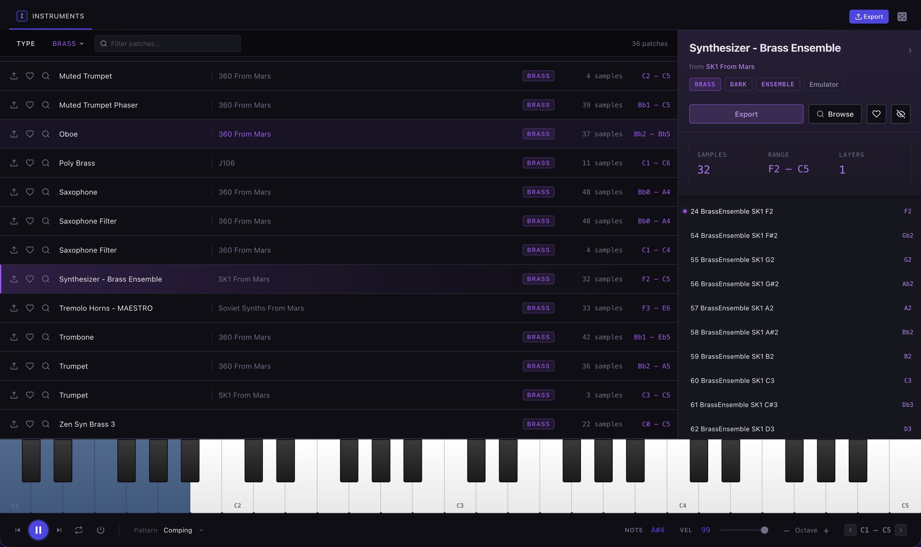The width and height of the screenshot is (921, 547).
Task: Pause playback with the round pause button
Action: [38, 530]
